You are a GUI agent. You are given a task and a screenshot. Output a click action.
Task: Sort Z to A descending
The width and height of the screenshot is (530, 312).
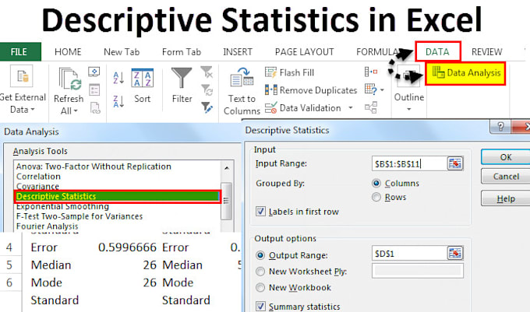pyautogui.click(x=118, y=101)
